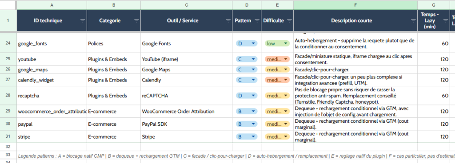Click the woocommerce_order_attribution ID cell
This screenshot has height=163, width=455.
52,111
